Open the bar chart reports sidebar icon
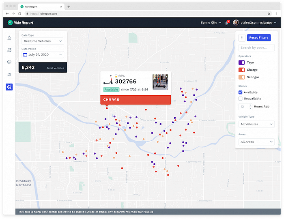Screen dimensions: 284x219 pyautogui.click(x=9, y=75)
